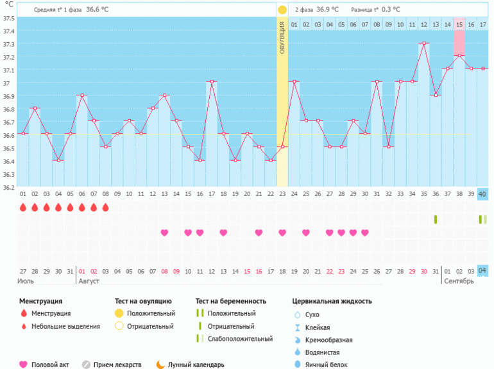Viewport: 494px width, 369px height.
Task: Select the highlighted cycle day 40 cell
Action: click(482, 195)
